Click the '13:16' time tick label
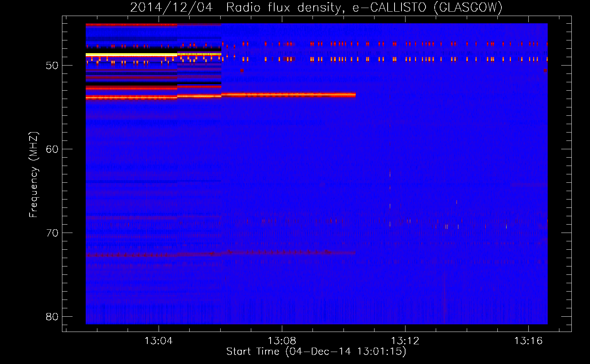 (528, 341)
